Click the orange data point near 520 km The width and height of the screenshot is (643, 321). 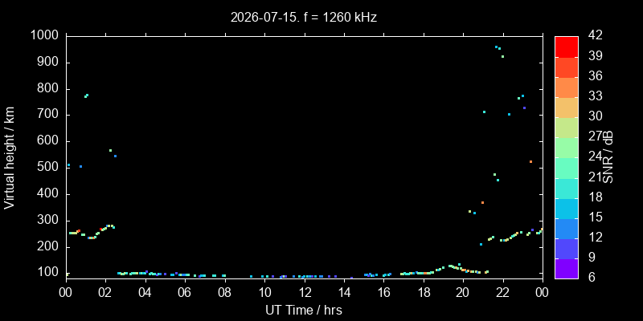pos(530,162)
